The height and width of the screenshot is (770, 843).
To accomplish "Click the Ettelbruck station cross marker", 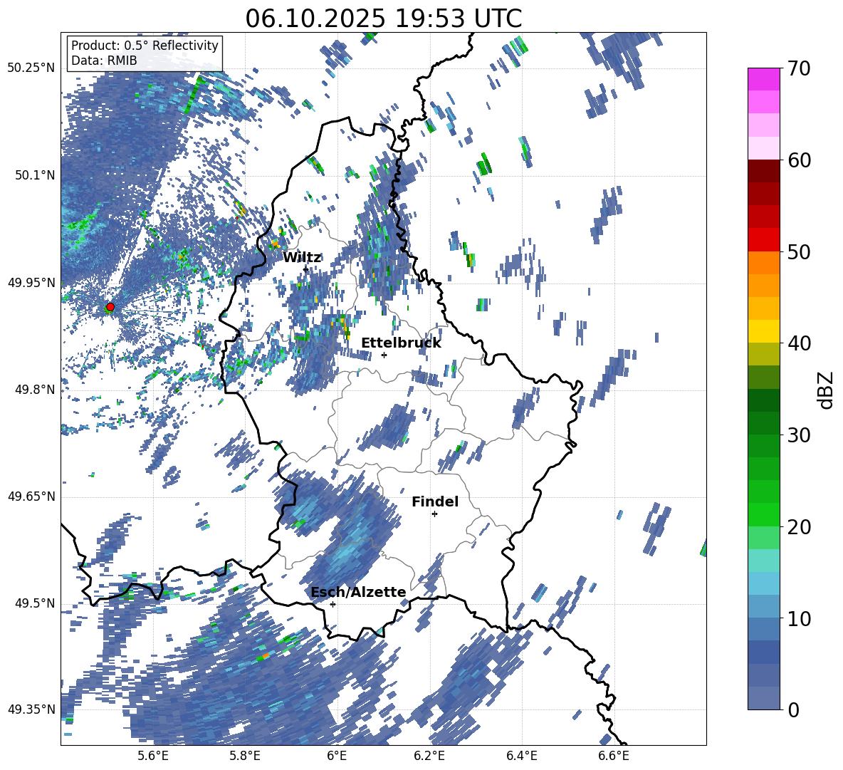I will [x=384, y=355].
